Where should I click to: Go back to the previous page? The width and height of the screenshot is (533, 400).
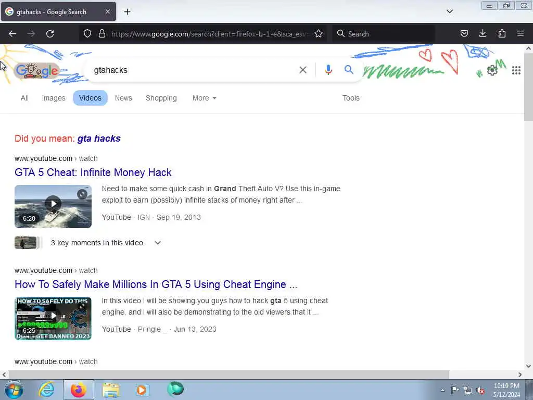[x=12, y=34]
